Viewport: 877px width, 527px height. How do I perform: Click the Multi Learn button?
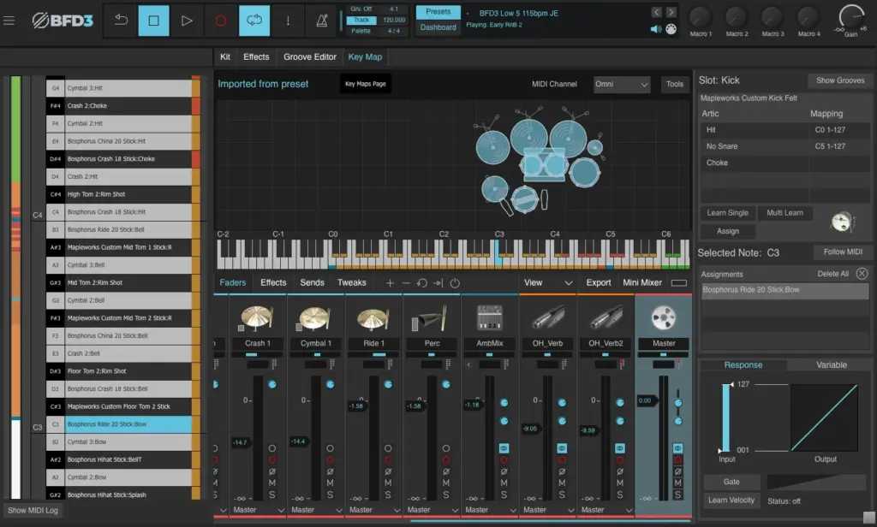(x=785, y=213)
